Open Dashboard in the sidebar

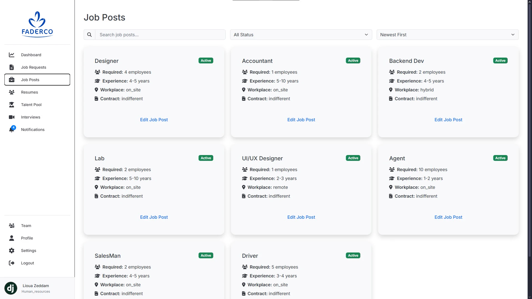[x=37, y=55]
